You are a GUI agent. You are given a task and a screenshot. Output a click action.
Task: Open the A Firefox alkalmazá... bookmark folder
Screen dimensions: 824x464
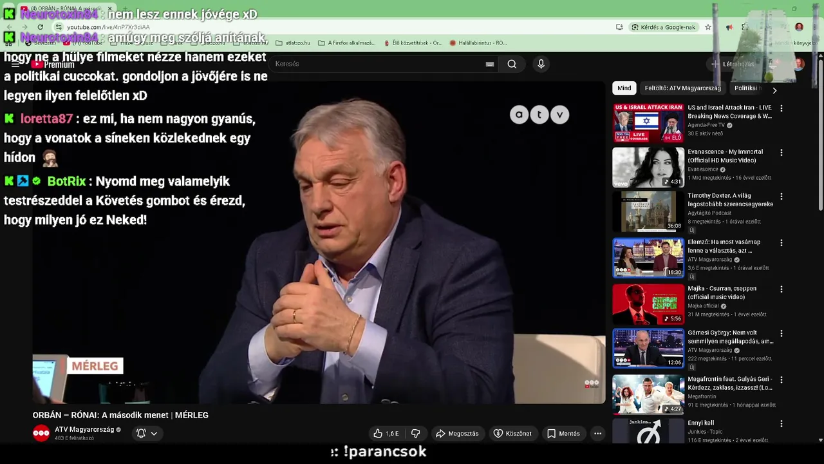(x=346, y=43)
